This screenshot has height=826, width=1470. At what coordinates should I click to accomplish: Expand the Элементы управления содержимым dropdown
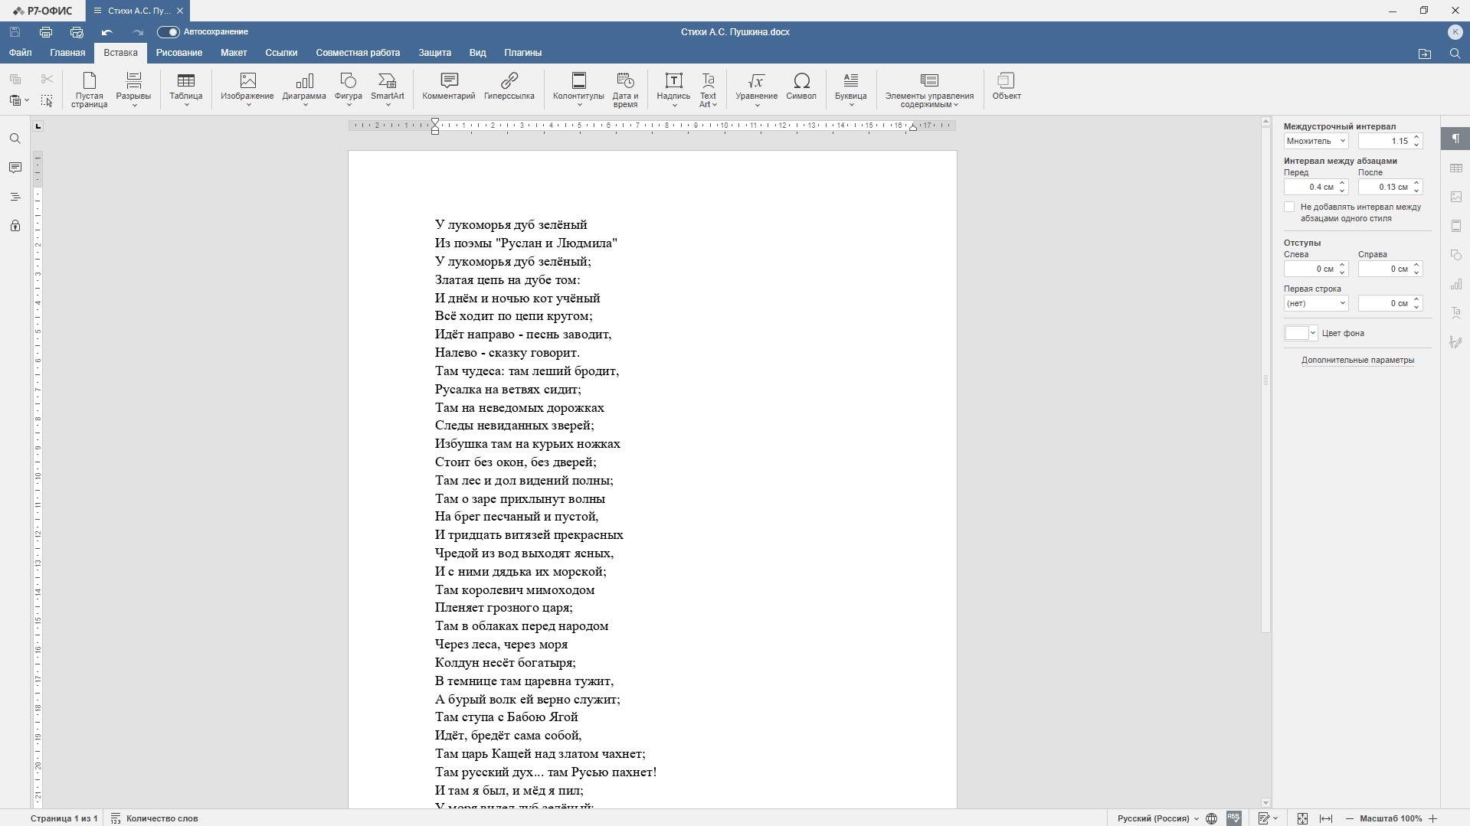(929, 90)
